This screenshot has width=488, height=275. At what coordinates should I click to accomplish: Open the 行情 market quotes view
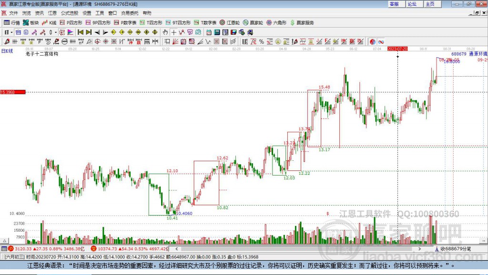12,23
